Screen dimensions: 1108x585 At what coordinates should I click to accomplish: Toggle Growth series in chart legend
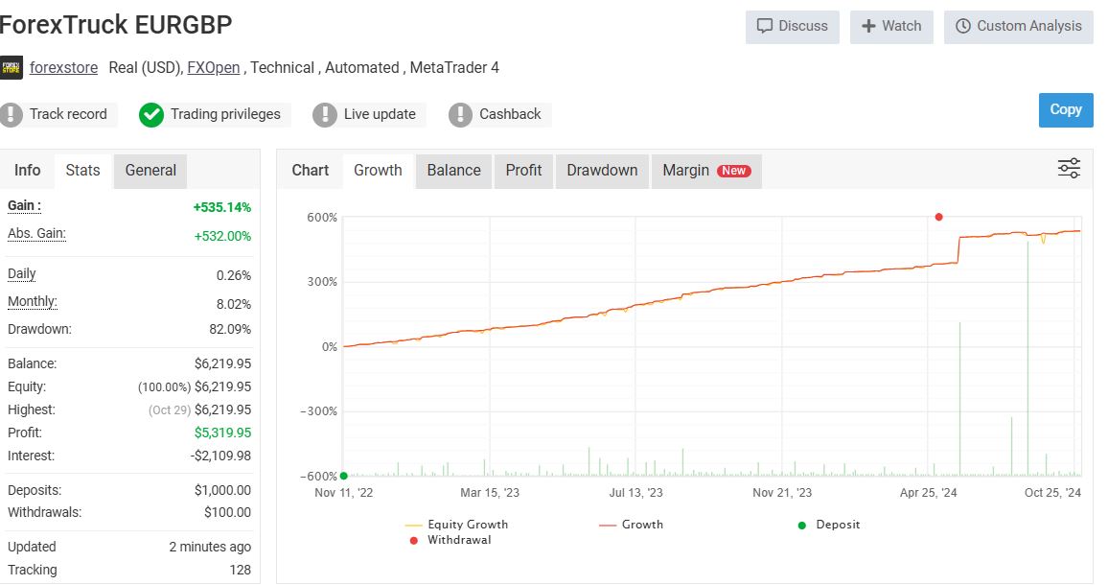point(631,525)
